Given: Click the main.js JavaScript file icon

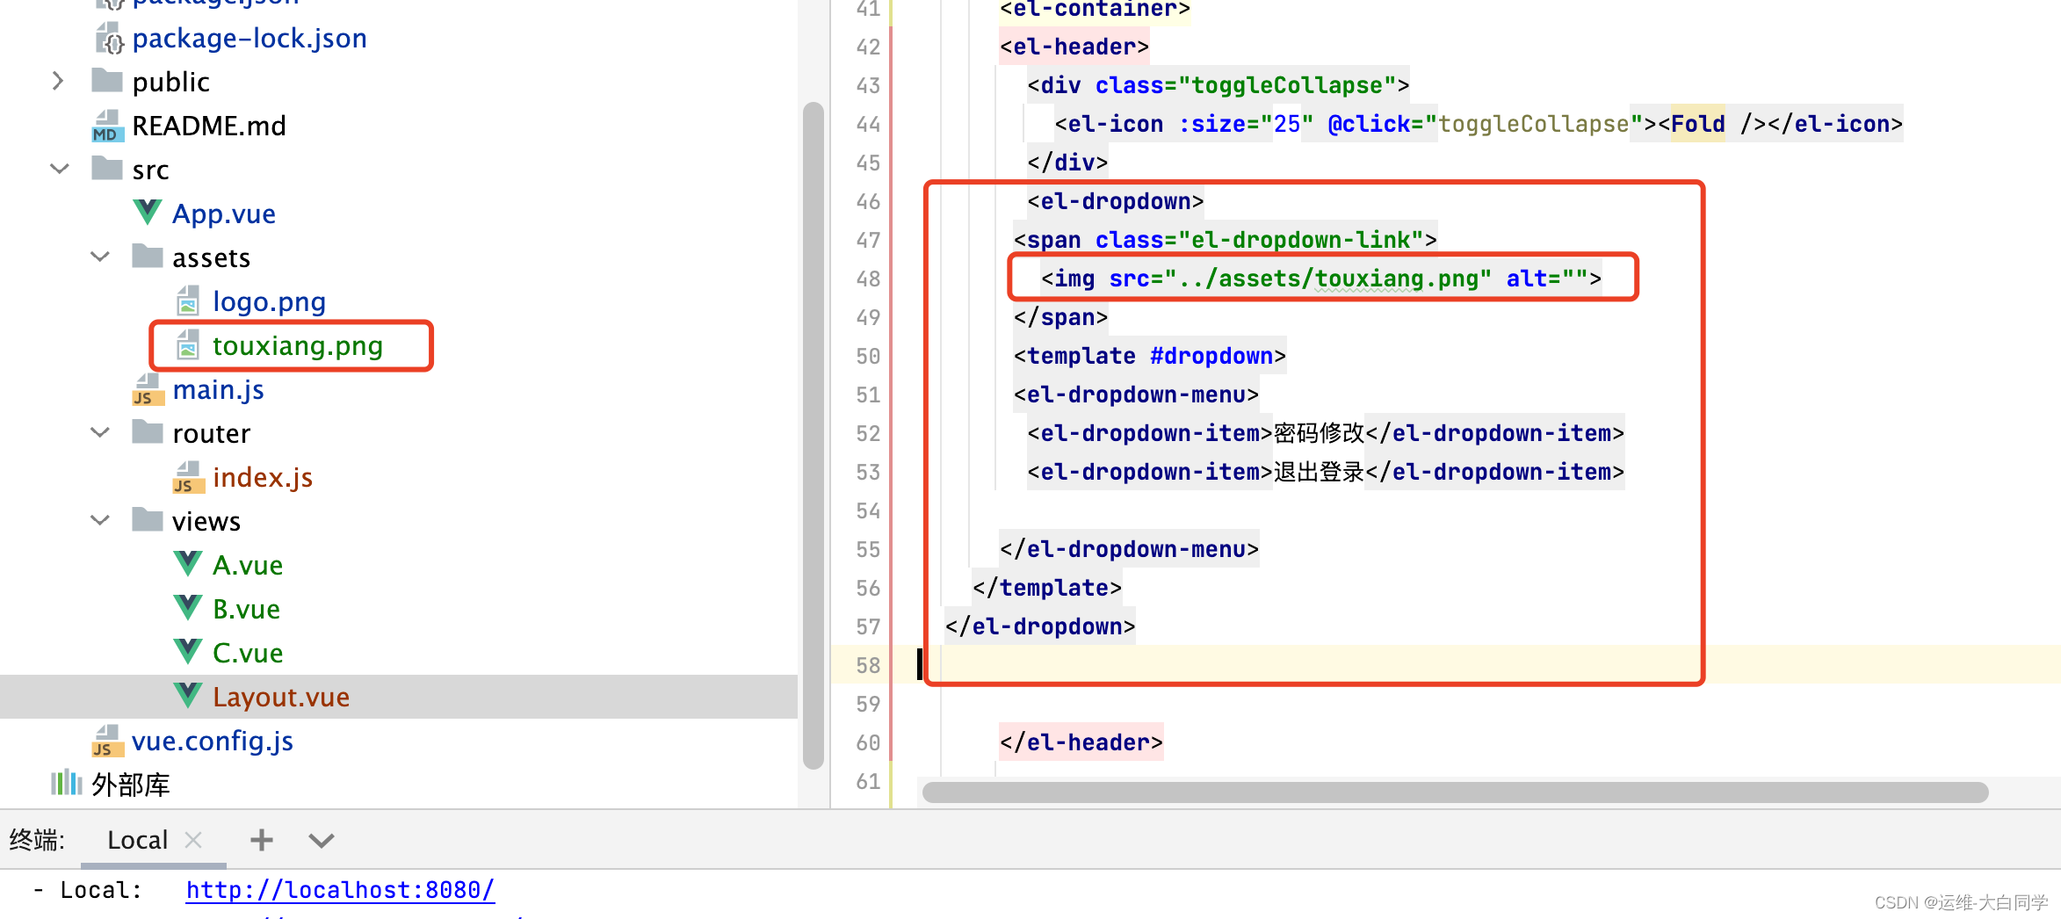Looking at the screenshot, I should click(148, 389).
